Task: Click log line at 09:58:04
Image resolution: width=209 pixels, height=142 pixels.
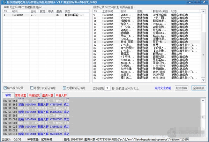Action: tap(36, 134)
